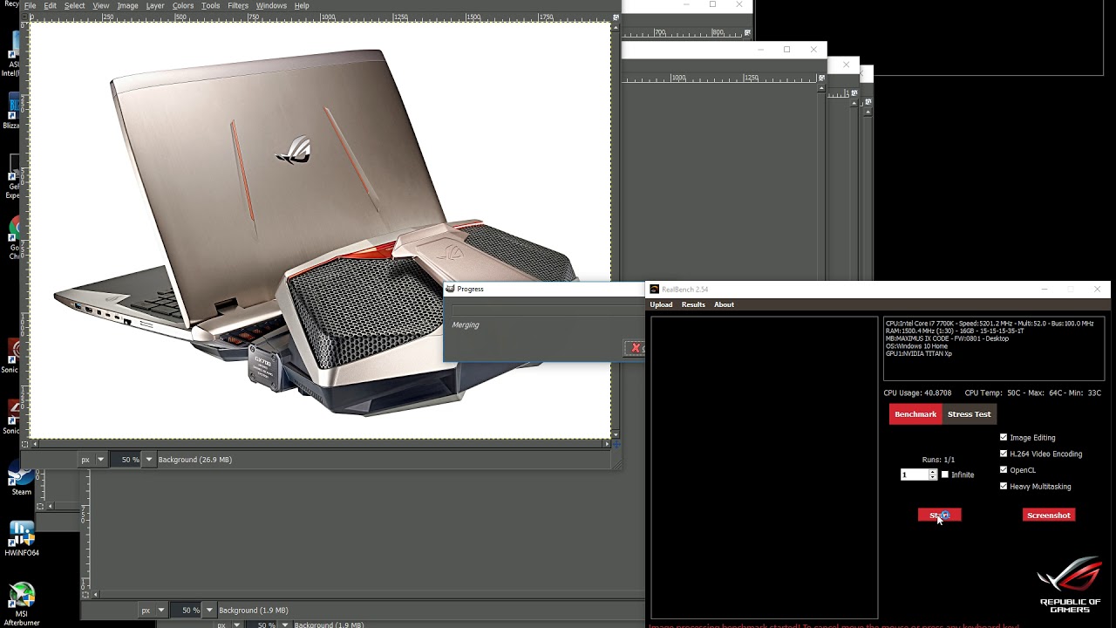
Task: Open the Select menu in GIMP
Action: pyautogui.click(x=74, y=5)
